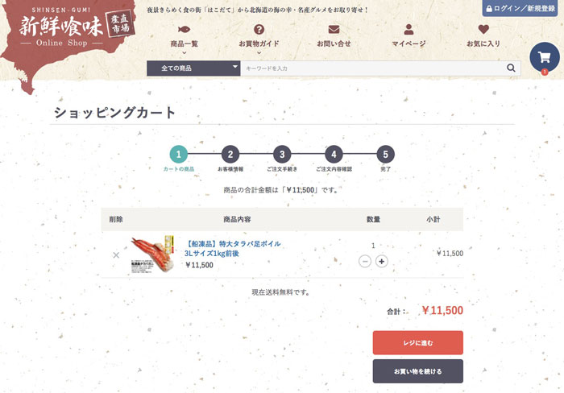Expand the chevron under お買物ガイド

point(259,53)
